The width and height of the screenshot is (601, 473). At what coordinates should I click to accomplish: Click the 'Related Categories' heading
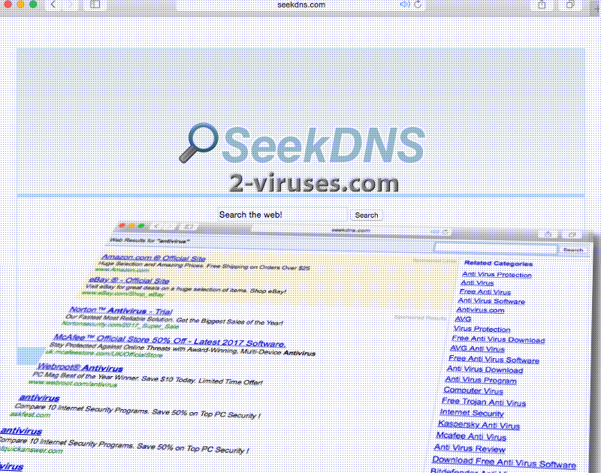click(x=498, y=263)
